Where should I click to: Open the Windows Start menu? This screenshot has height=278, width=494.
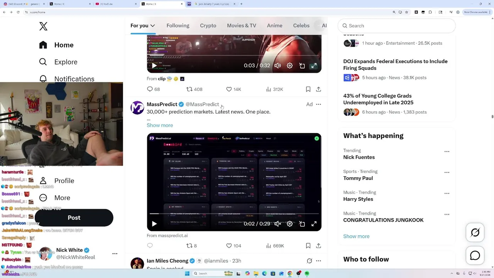click(x=187, y=273)
